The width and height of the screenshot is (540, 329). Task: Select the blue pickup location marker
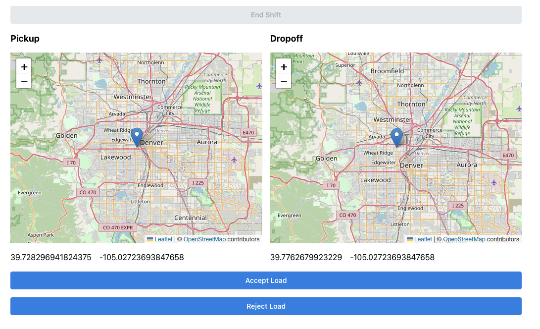pyautogui.click(x=137, y=136)
